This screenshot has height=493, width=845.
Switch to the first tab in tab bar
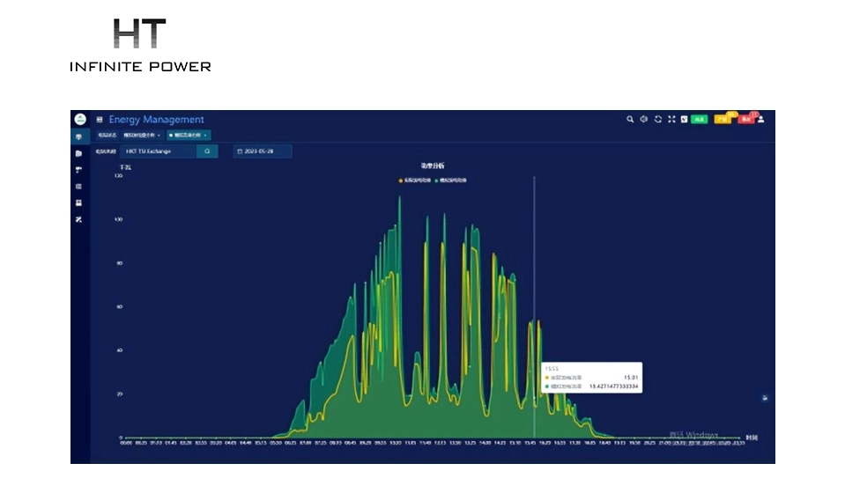pyautogui.click(x=107, y=136)
